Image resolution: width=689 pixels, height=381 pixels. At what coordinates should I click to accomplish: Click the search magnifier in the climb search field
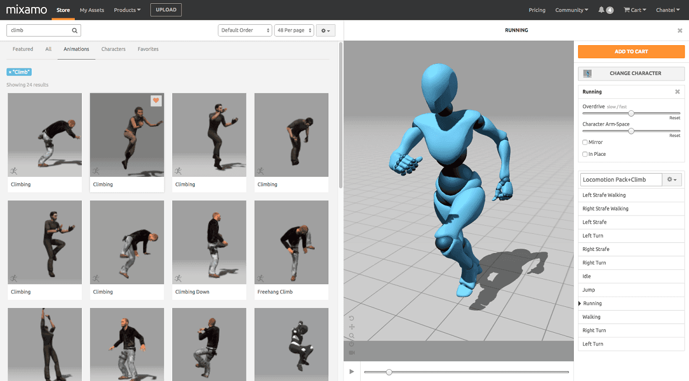pos(75,30)
